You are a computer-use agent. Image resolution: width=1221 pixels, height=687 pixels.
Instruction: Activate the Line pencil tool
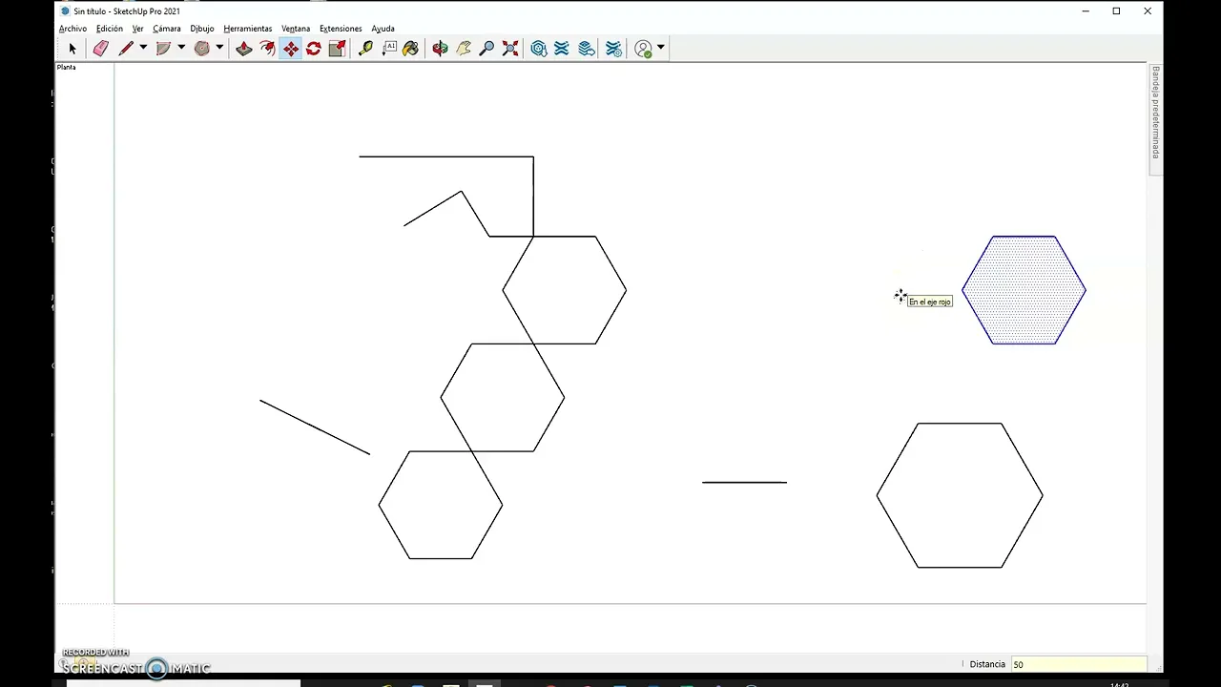[125, 49]
